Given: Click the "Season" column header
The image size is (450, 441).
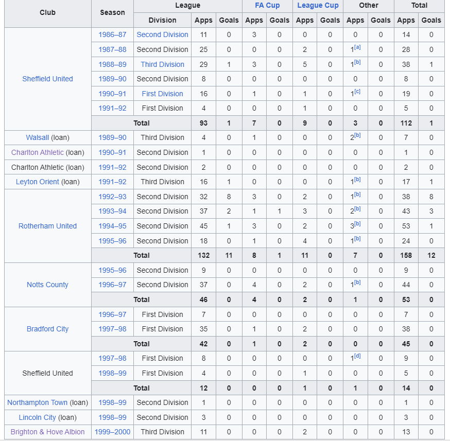Looking at the screenshot, I should coord(112,13).
